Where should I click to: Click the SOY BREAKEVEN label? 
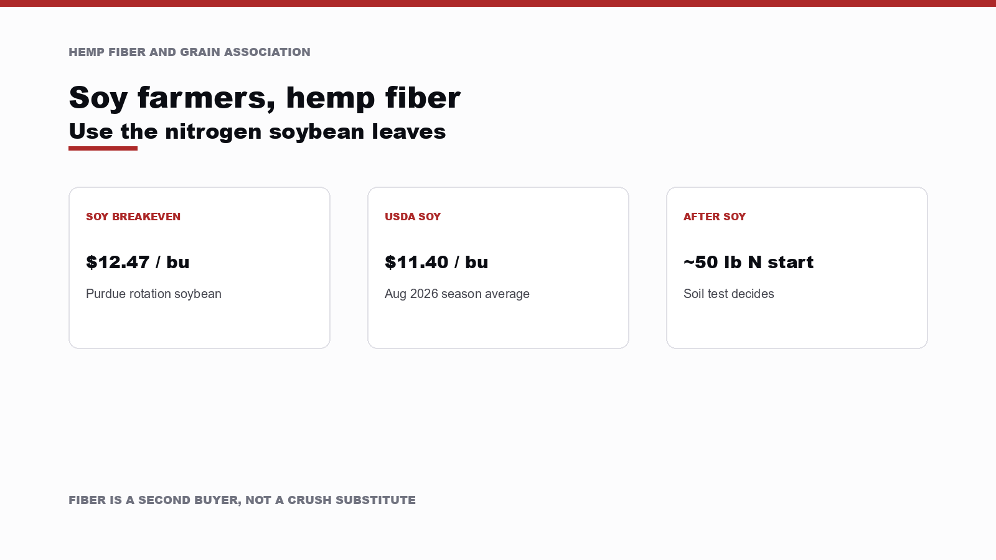click(133, 217)
